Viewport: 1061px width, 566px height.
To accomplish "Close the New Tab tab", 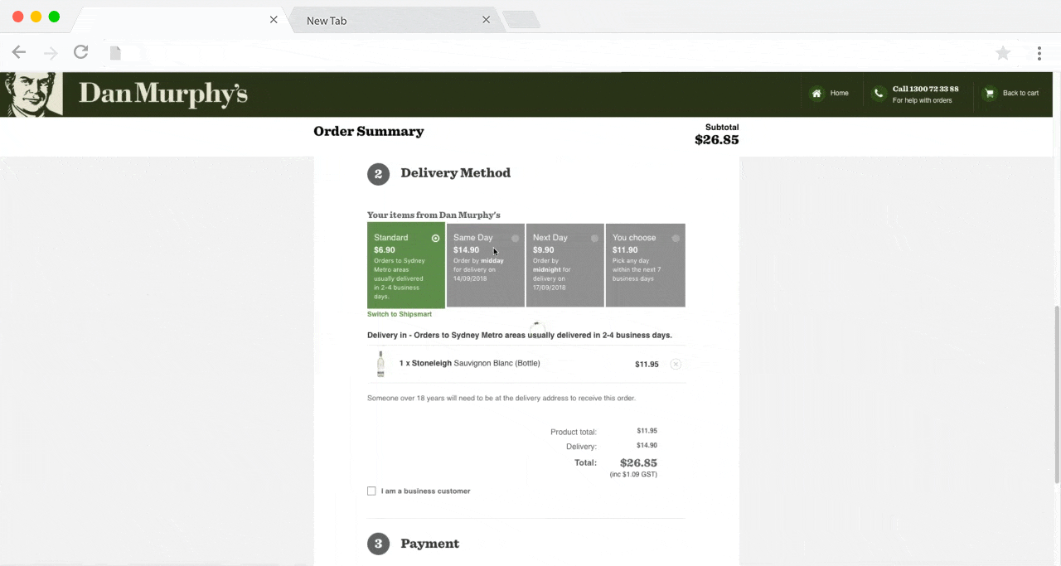I will [487, 20].
